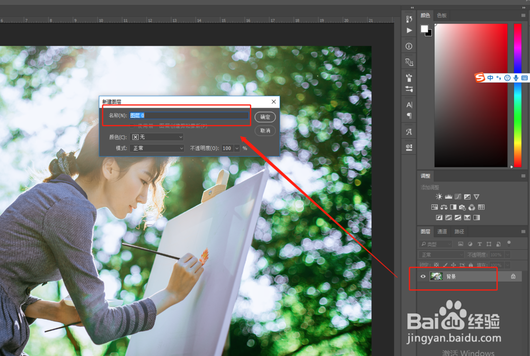This screenshot has height=356, width=530.
Task: Click the 名称(N) layer name field
Action: (x=189, y=115)
